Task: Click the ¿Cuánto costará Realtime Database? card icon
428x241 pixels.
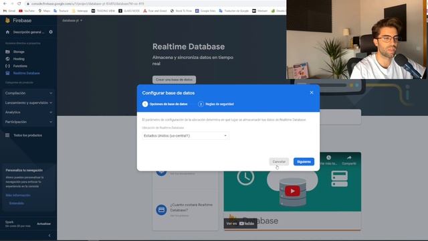Action: pos(161,210)
